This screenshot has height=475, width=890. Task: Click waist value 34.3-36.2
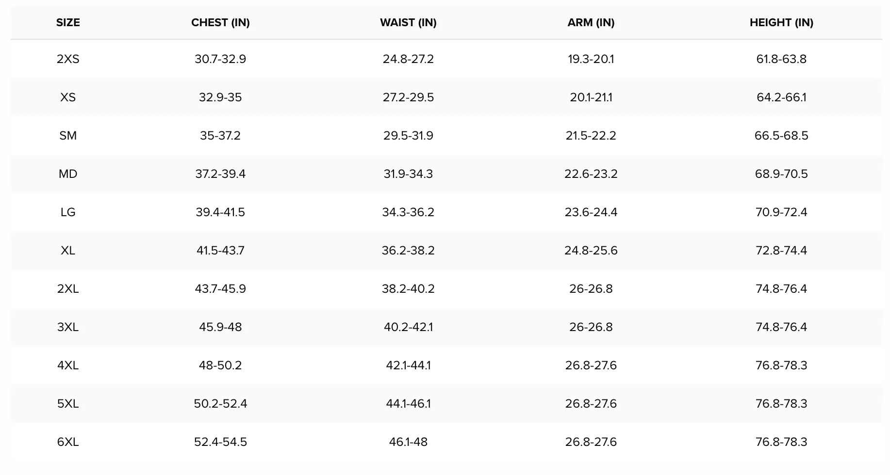coord(408,212)
